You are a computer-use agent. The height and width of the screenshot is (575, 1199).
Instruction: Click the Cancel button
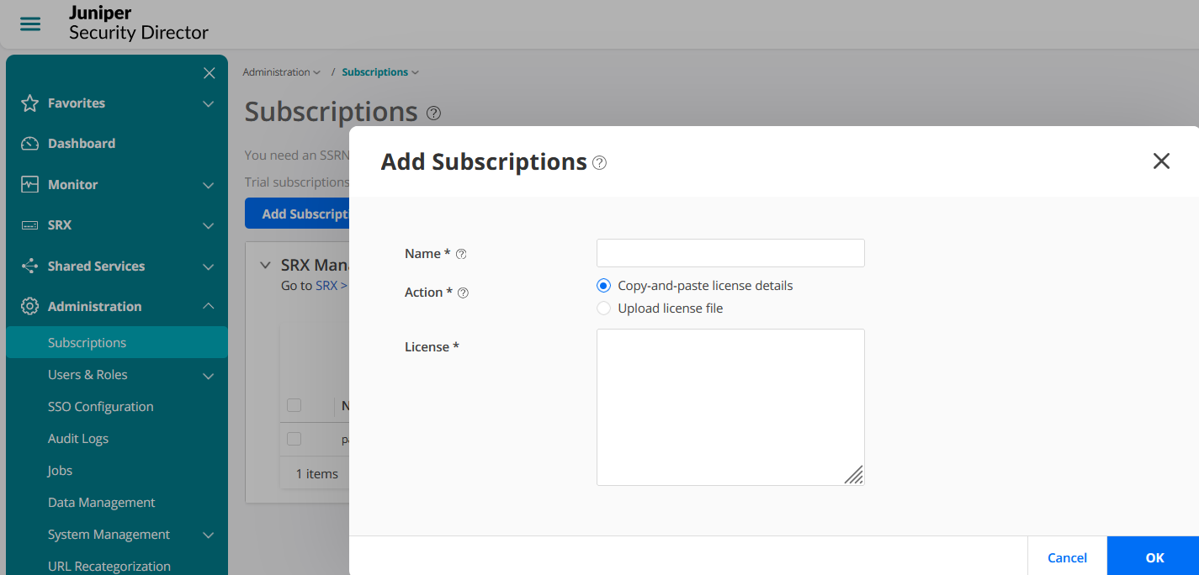[1067, 557]
